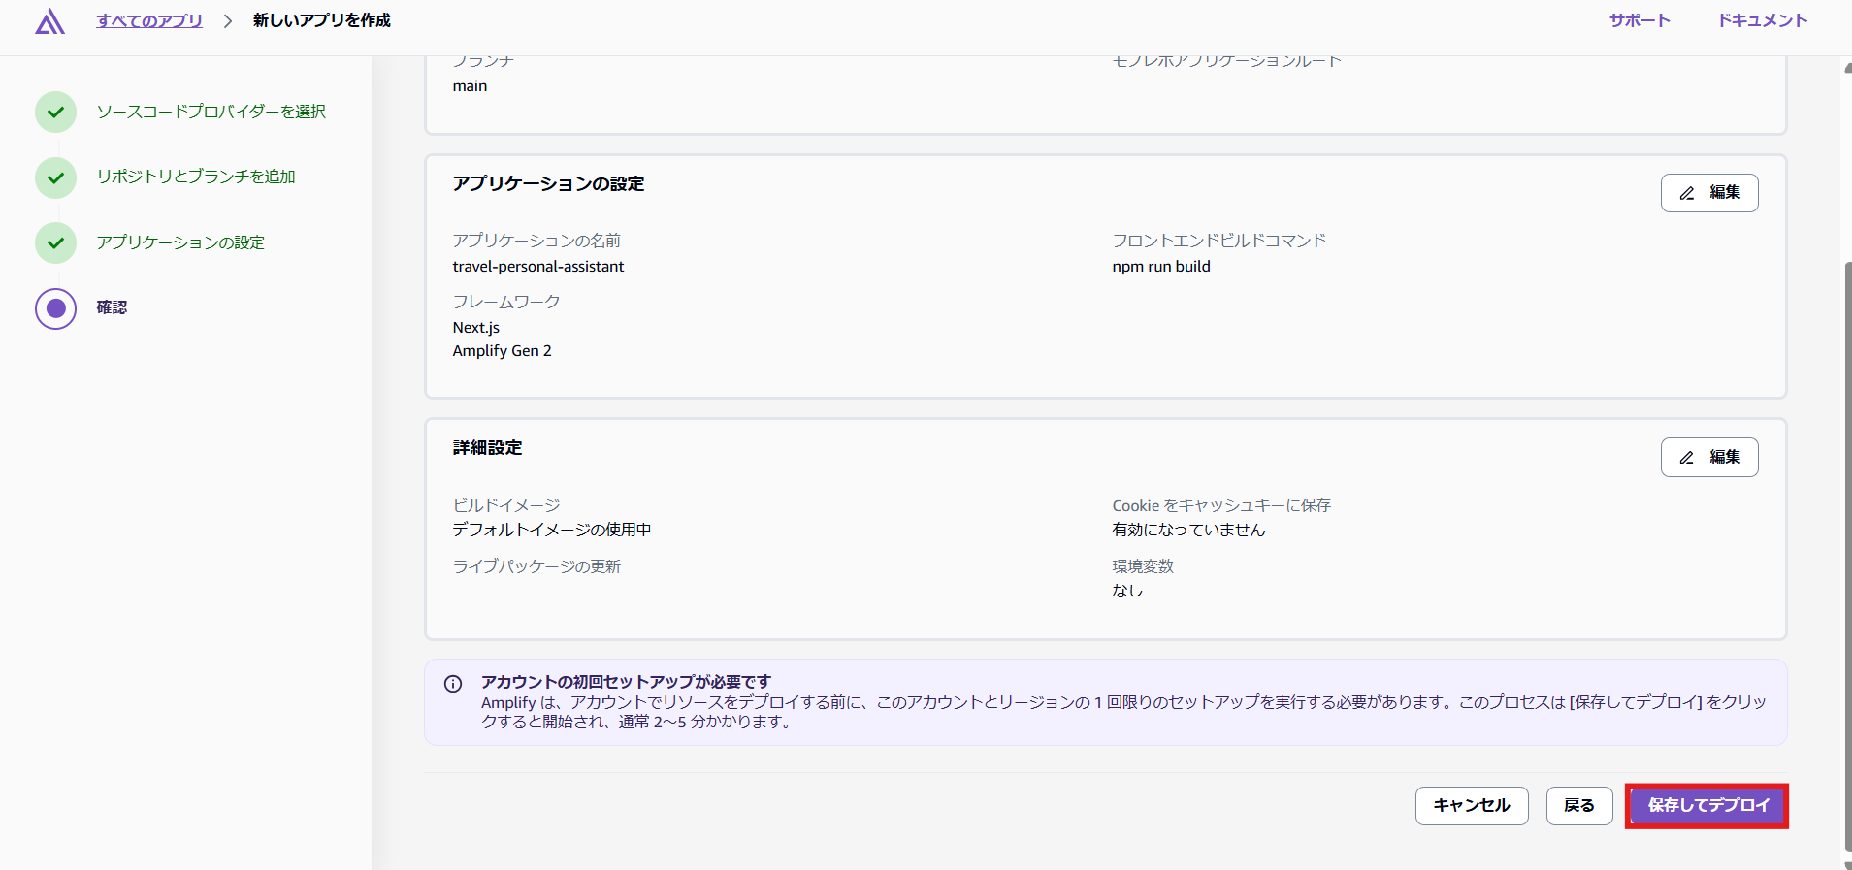The image size is (1852, 870).
Task: Select the app name travel-personal-assistant
Action: pyautogui.click(x=538, y=267)
